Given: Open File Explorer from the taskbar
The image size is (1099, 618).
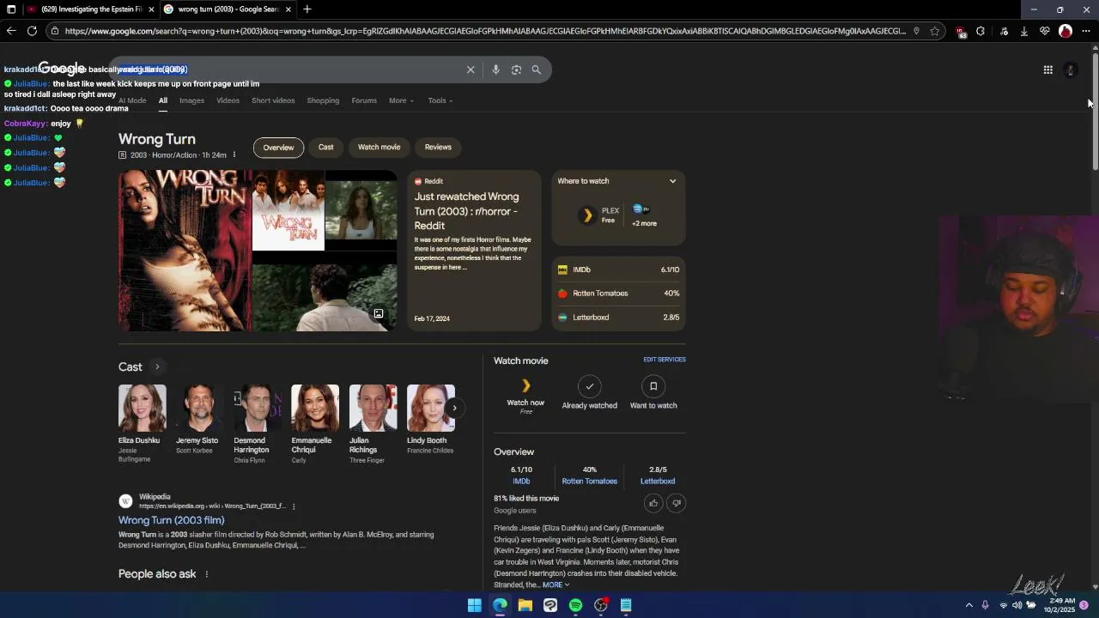Looking at the screenshot, I should 525,605.
